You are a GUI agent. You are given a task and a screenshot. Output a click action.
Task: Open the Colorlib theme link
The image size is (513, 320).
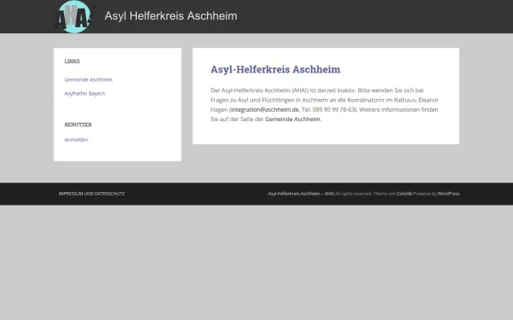pos(404,194)
